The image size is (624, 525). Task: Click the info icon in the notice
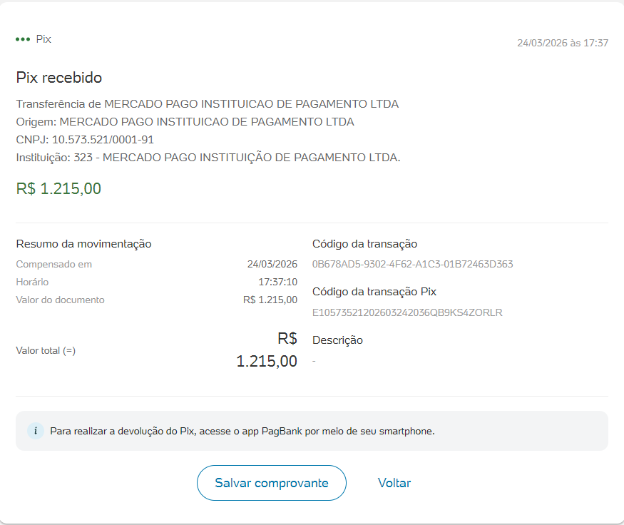36,431
